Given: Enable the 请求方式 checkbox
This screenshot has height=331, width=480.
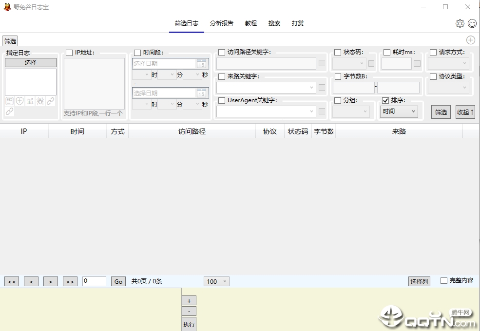Looking at the screenshot, I should point(433,52).
